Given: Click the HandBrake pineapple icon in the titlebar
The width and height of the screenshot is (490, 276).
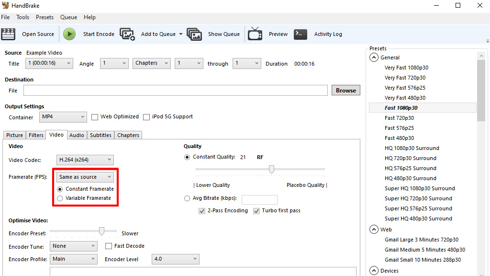Looking at the screenshot, I should tap(5, 5).
